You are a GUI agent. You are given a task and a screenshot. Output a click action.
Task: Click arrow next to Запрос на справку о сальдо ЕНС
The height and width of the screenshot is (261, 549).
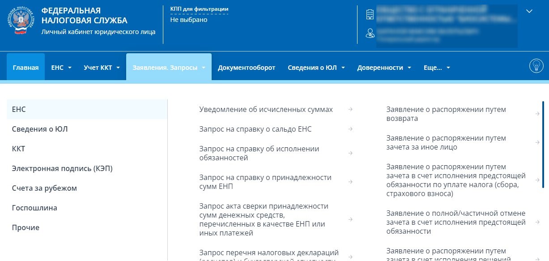tap(350, 129)
